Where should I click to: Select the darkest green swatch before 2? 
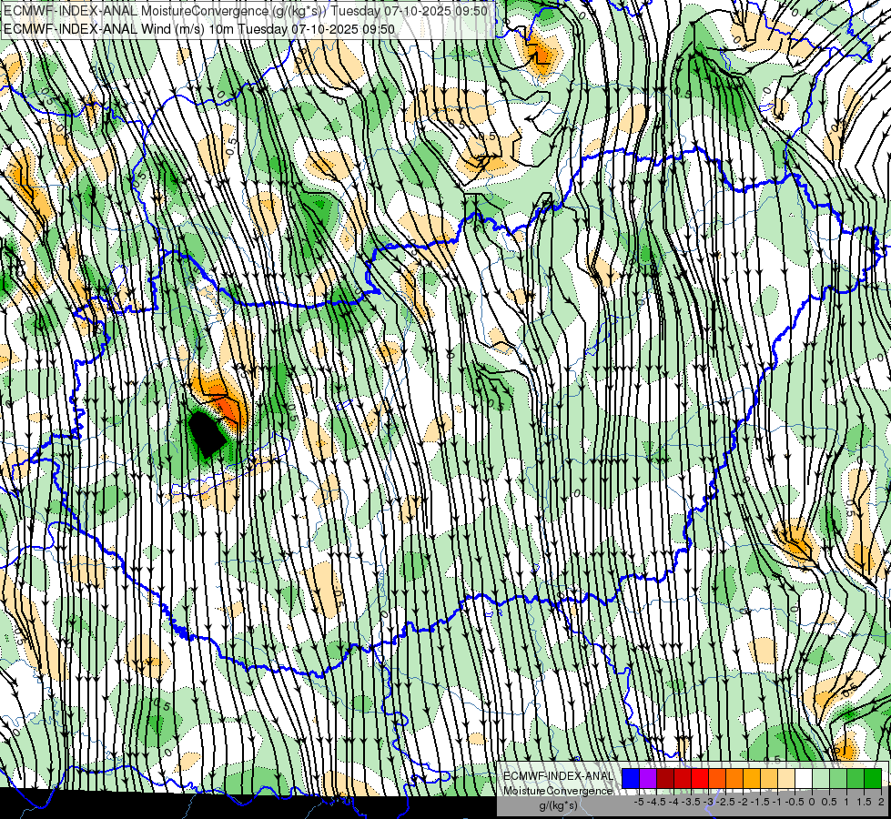[873, 779]
